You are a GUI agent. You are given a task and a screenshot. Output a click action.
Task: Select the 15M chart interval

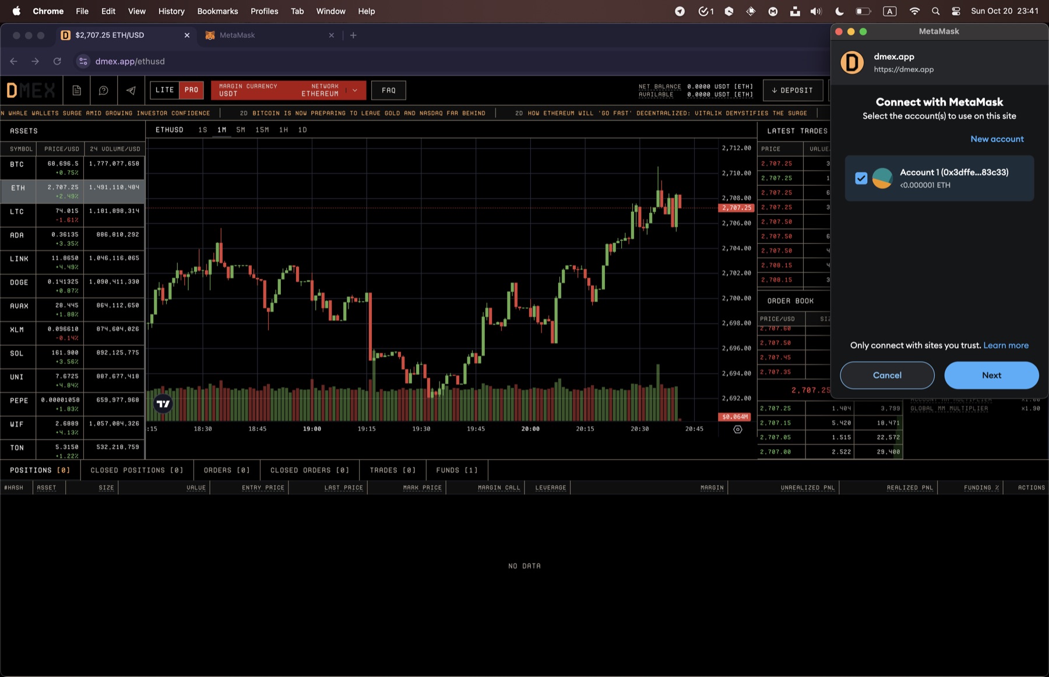(x=262, y=130)
